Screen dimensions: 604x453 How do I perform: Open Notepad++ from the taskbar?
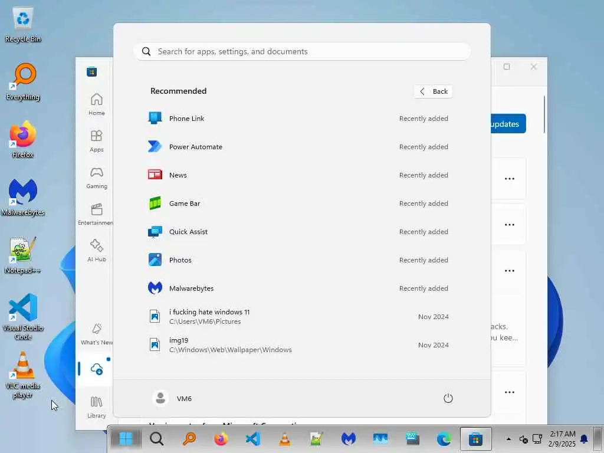pyautogui.click(x=316, y=439)
